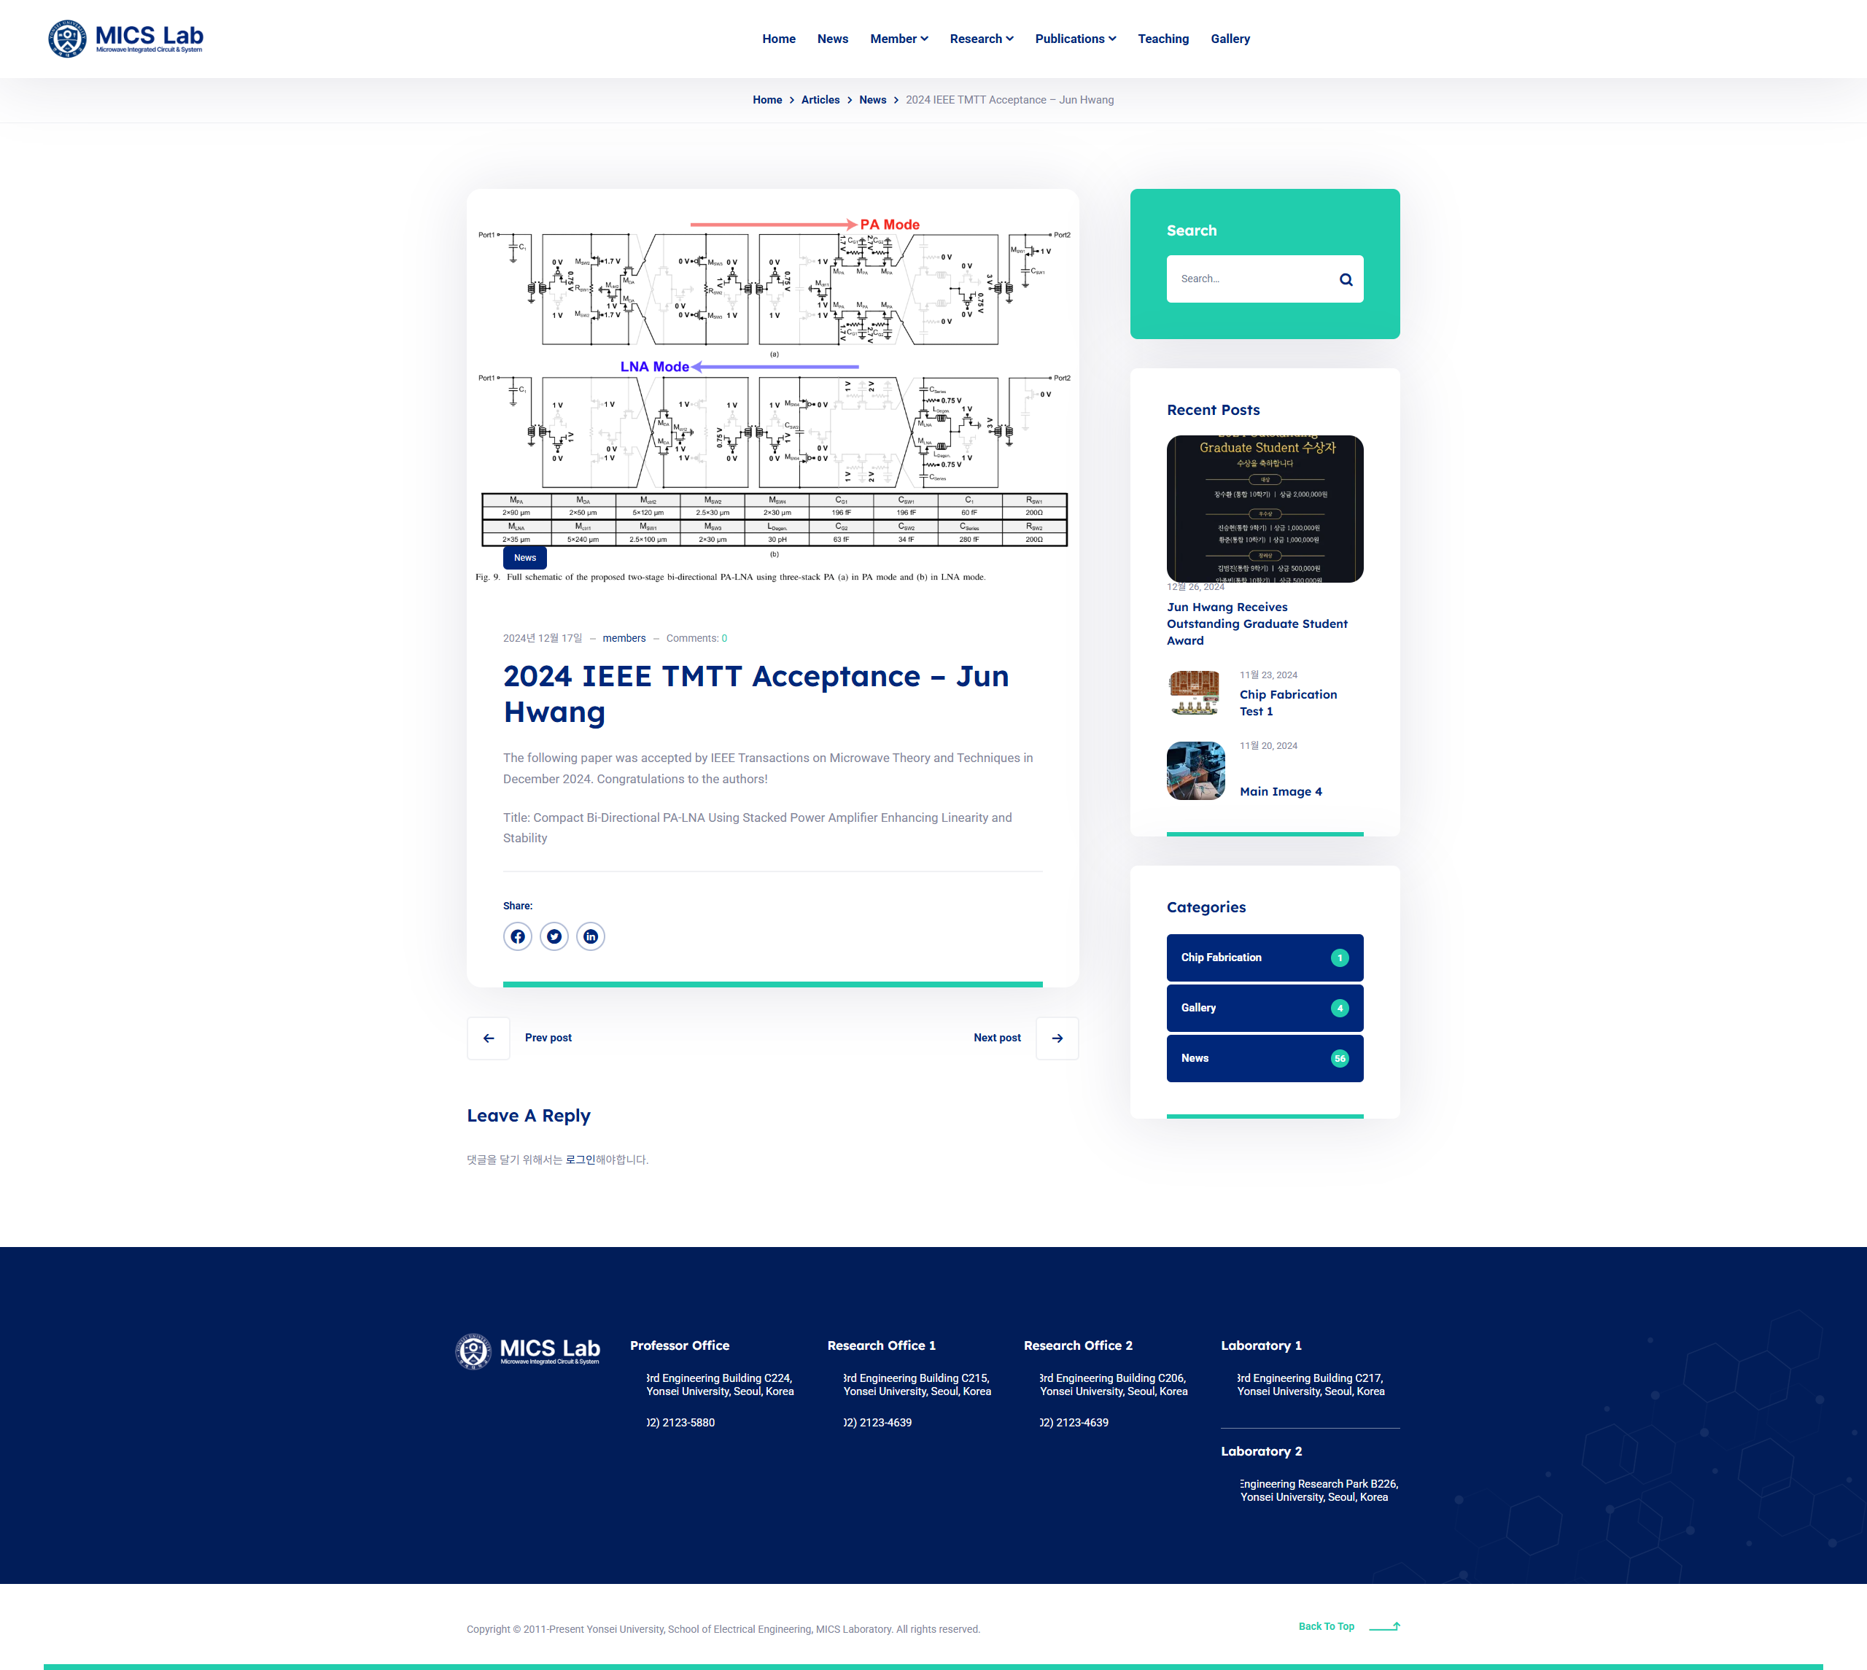Click the Comments: 0 link
Screen dimensions: 1867x1670
pos(696,639)
